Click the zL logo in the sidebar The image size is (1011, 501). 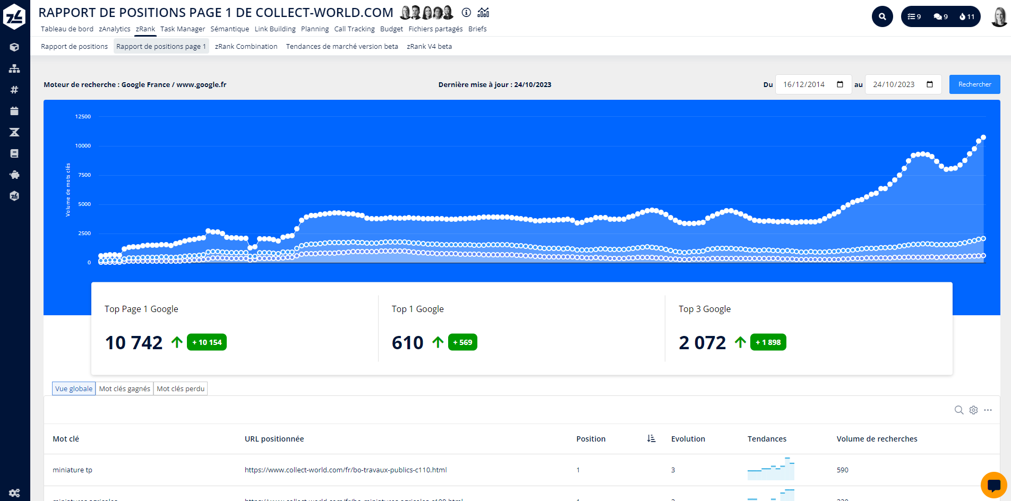point(14,16)
